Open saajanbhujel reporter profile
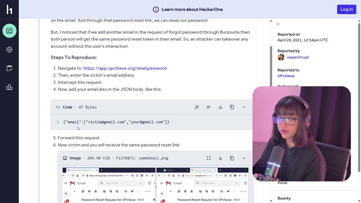 (298, 57)
